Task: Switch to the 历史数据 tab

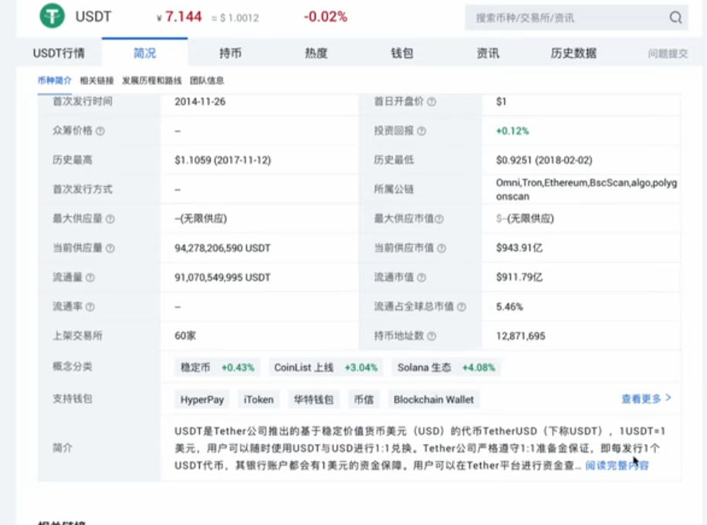Action: coord(573,53)
